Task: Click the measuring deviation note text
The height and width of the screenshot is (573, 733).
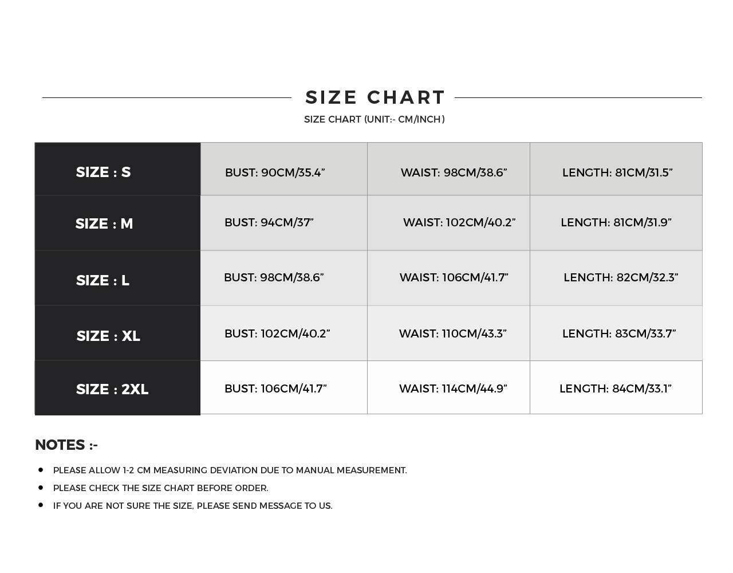Action: tap(230, 470)
